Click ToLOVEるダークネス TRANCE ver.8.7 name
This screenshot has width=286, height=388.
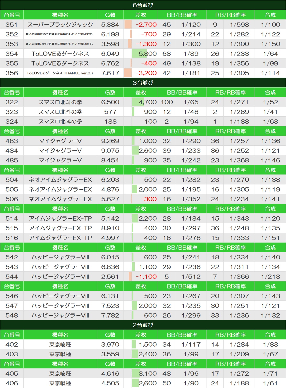pyautogui.click(x=60, y=73)
